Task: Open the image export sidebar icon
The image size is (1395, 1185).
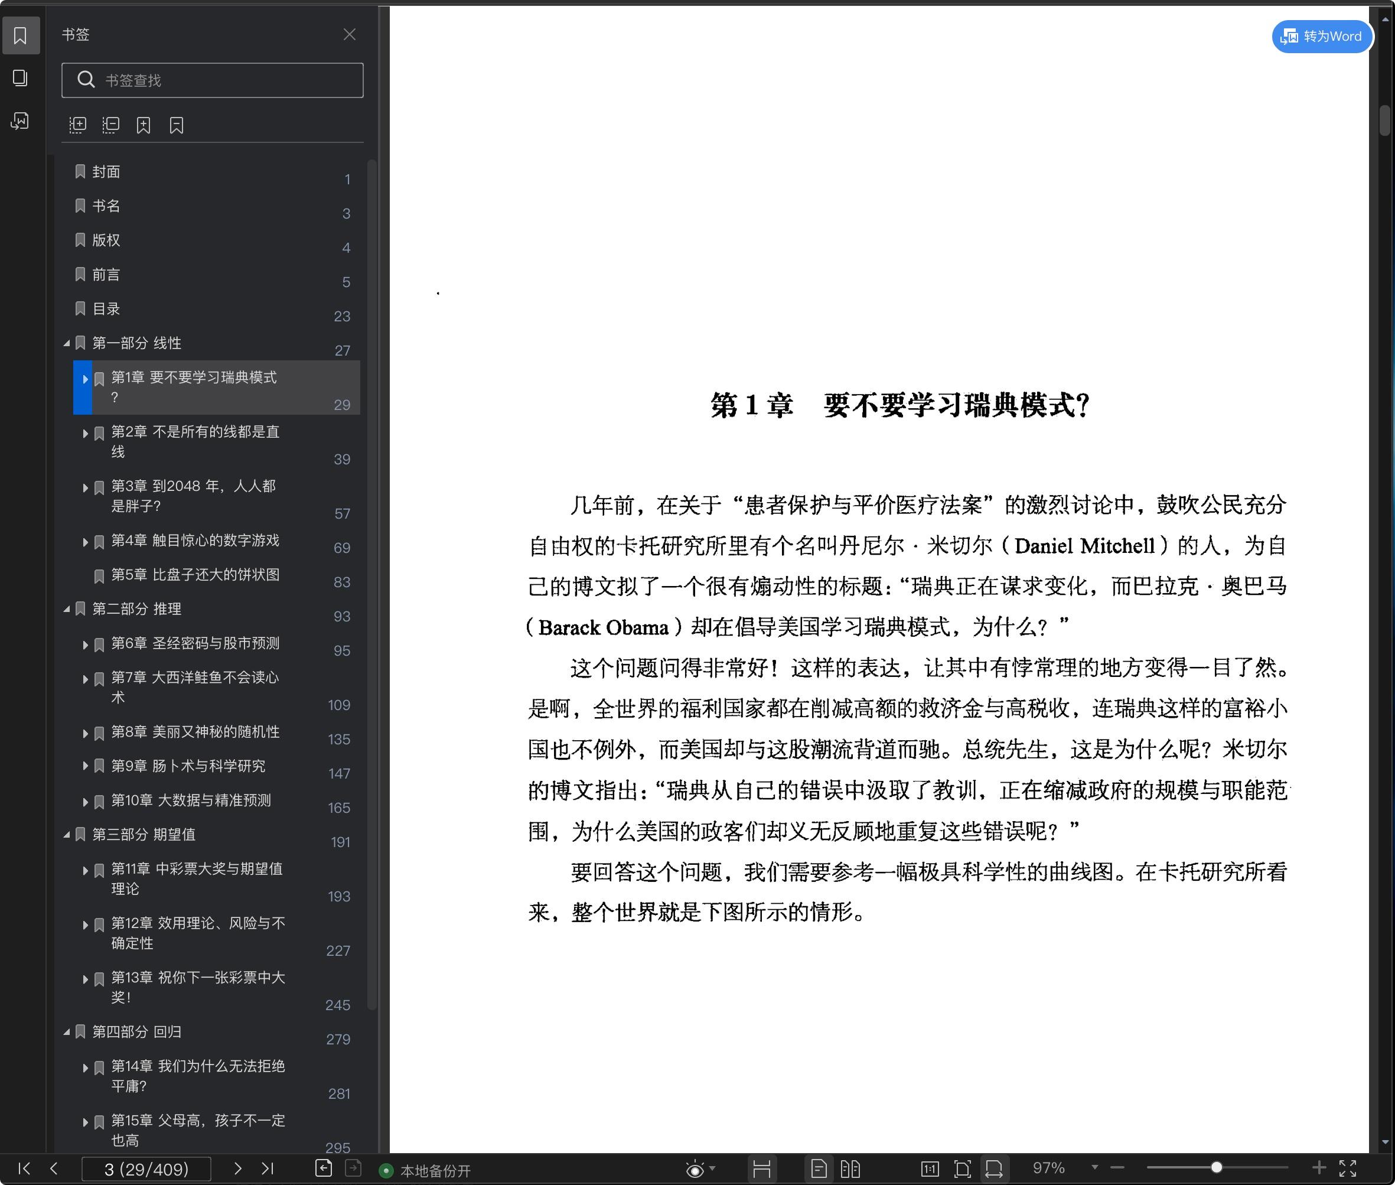Action: (x=21, y=121)
